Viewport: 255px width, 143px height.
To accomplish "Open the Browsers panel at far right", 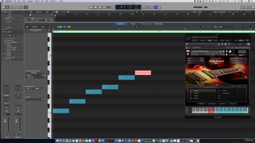I will (x=253, y=7).
